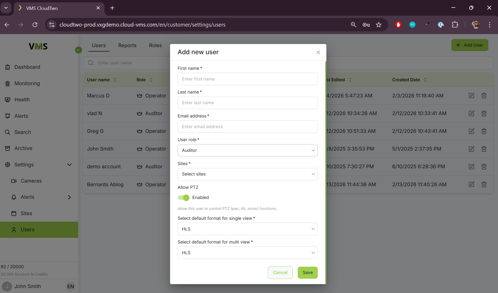
Task: Collapse the Settings menu chevron
Action: [x=69, y=165]
